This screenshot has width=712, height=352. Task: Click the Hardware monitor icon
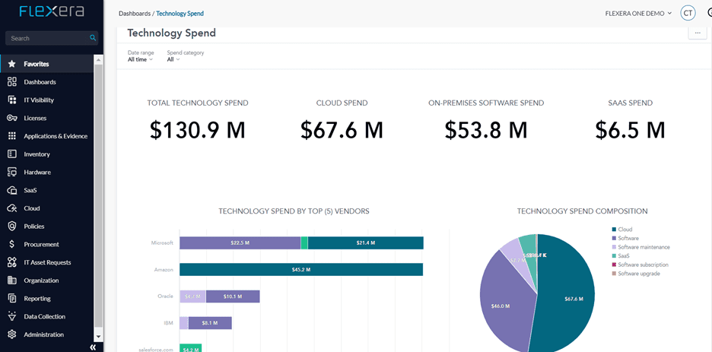12,173
